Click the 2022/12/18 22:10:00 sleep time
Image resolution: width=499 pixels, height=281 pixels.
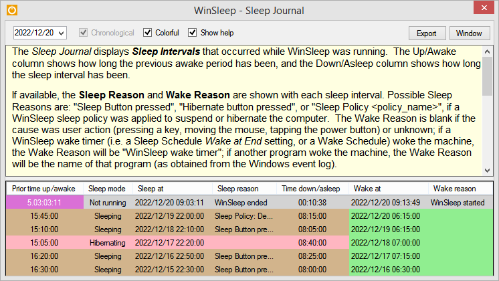[173, 229]
